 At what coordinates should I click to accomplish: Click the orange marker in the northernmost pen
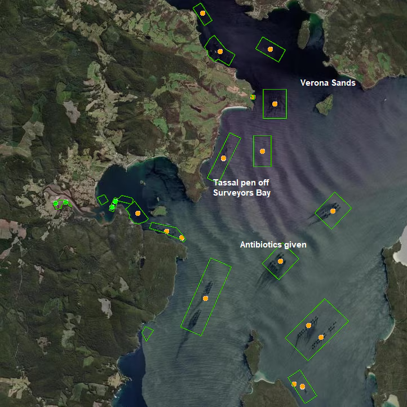(202, 13)
